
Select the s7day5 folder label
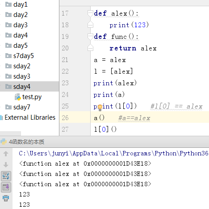(24, 56)
